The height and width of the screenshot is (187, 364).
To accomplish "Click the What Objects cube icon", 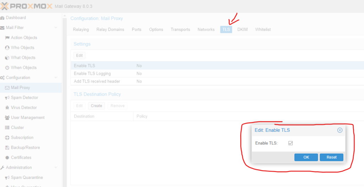I will [x=7, y=58].
